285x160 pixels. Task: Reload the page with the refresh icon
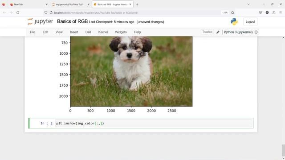click(x=18, y=12)
